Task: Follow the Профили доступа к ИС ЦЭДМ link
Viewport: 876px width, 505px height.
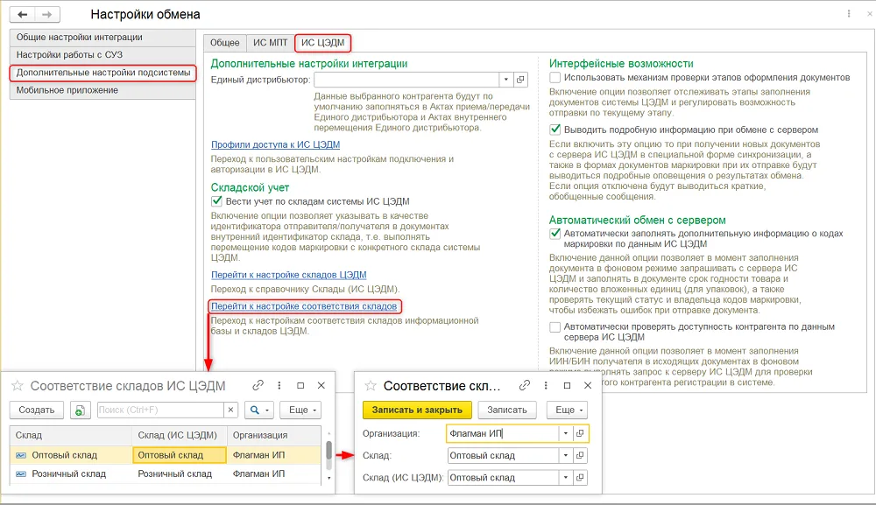Action: pyautogui.click(x=275, y=144)
